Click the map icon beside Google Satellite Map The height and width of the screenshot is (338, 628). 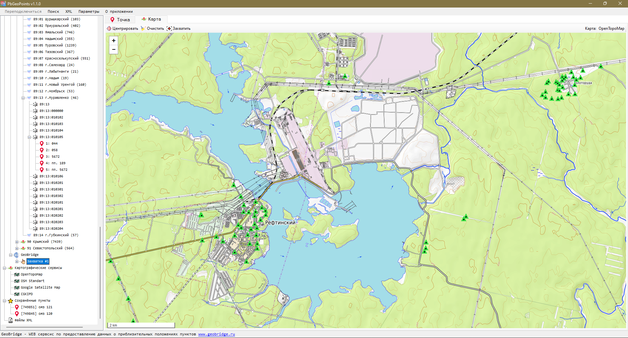pyautogui.click(x=17, y=288)
